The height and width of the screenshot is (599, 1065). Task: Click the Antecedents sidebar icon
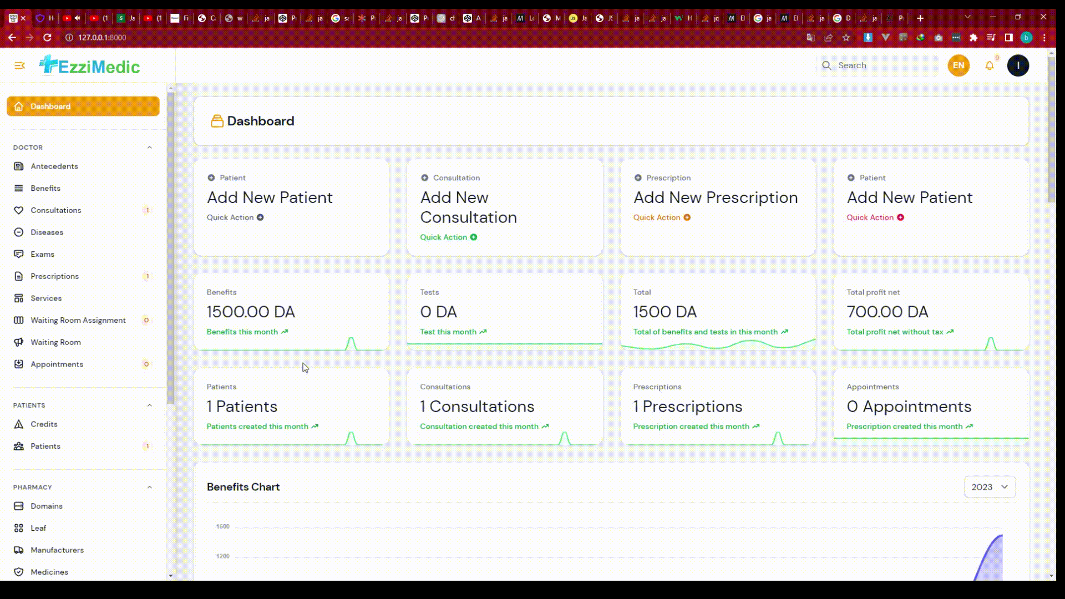coord(19,166)
